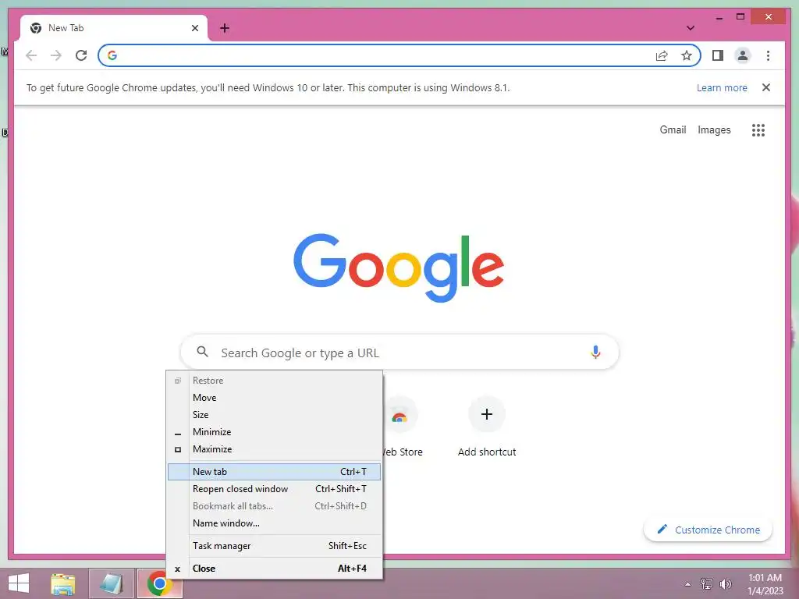
Task: Dismiss the Windows update notice bar
Action: pyautogui.click(x=766, y=87)
